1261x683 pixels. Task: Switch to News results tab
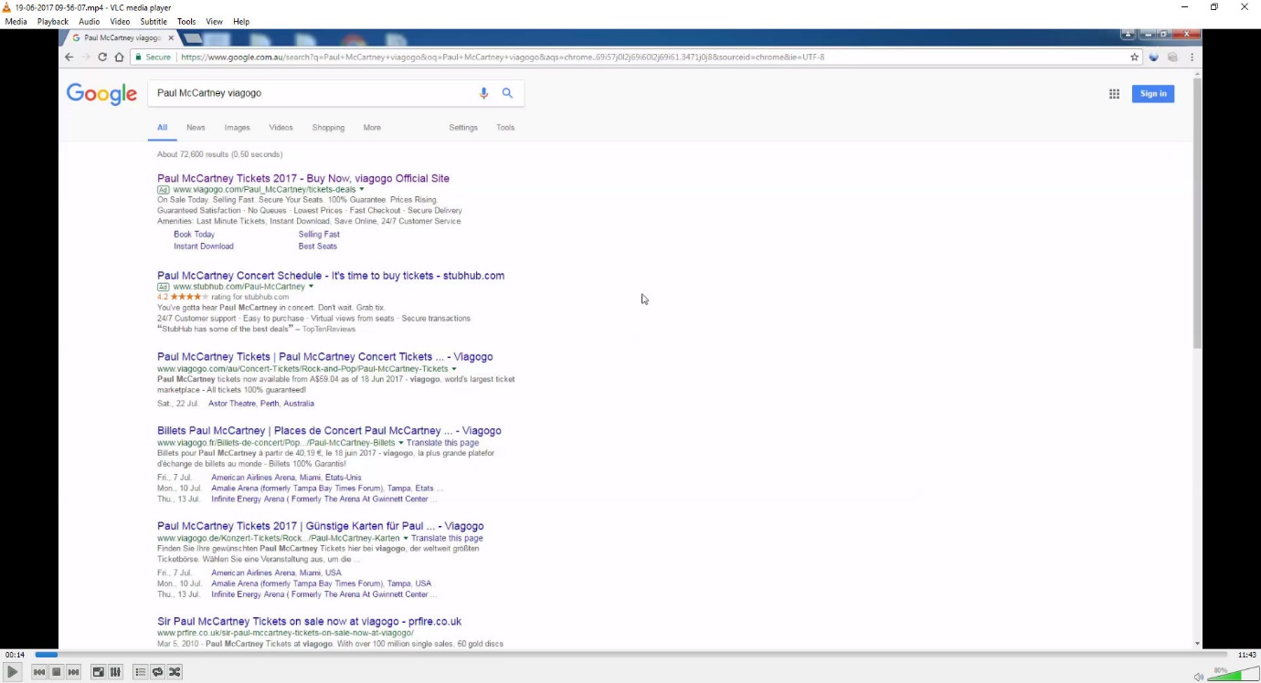(196, 128)
